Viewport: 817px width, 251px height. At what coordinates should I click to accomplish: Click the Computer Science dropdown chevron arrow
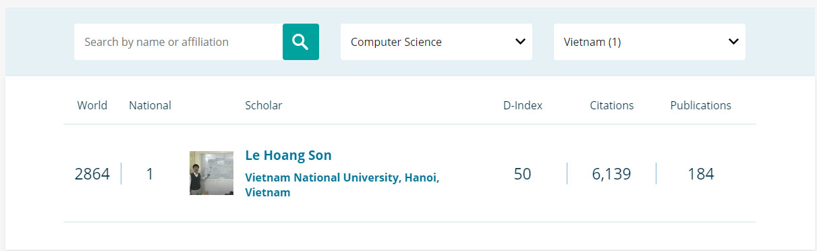coord(520,42)
